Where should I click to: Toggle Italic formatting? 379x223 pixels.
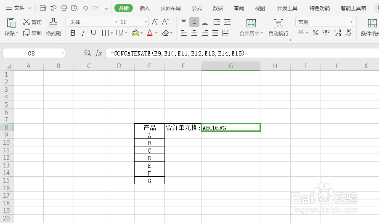83,33
